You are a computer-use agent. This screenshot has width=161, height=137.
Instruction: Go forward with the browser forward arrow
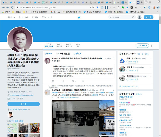8,7
